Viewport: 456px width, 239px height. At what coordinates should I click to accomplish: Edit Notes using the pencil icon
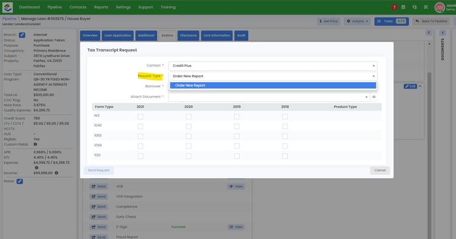click(x=19, y=181)
